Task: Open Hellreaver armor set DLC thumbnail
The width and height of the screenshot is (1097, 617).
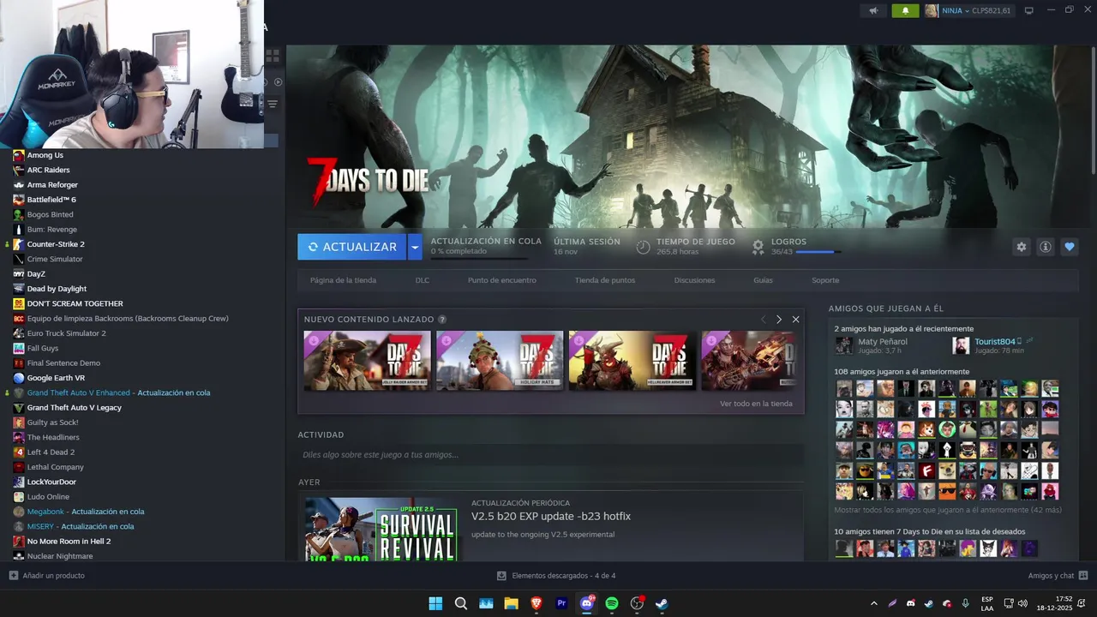Action: tap(632, 361)
